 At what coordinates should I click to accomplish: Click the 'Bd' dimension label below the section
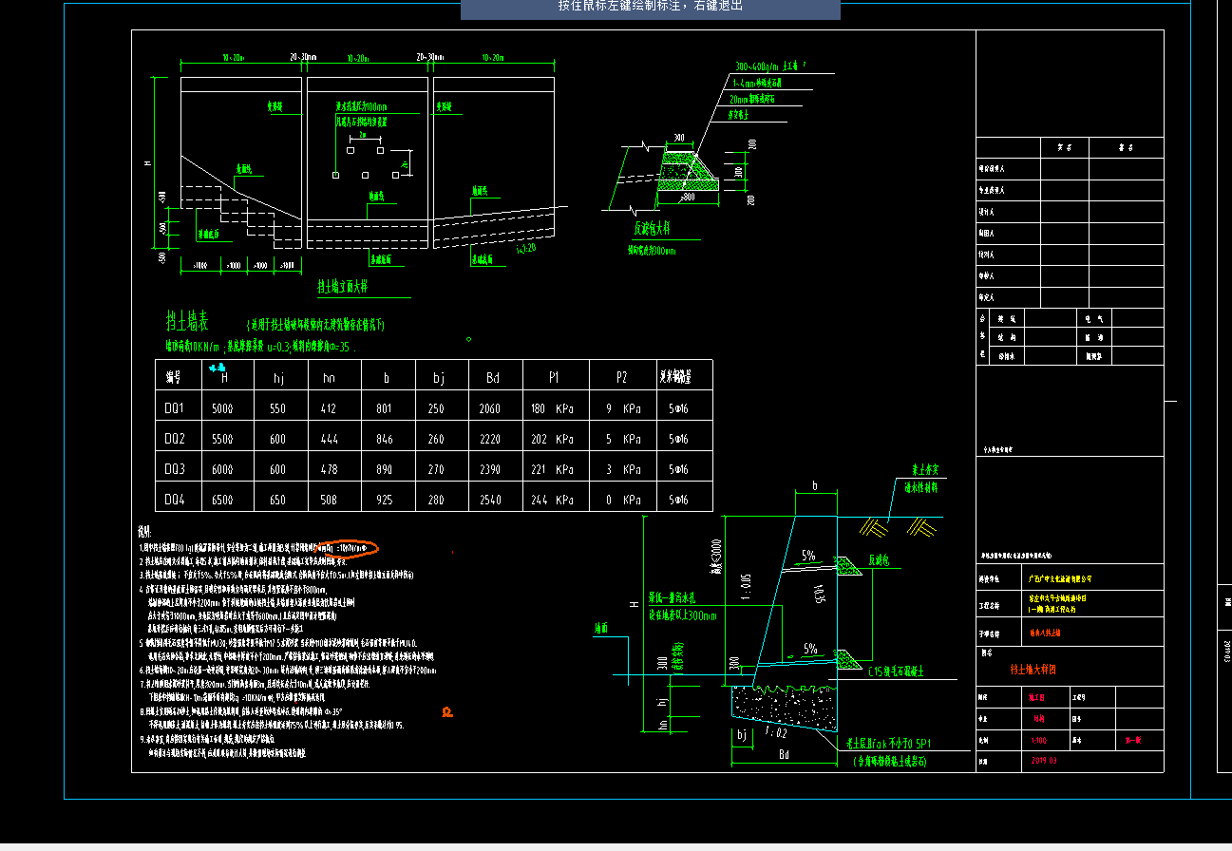point(785,755)
